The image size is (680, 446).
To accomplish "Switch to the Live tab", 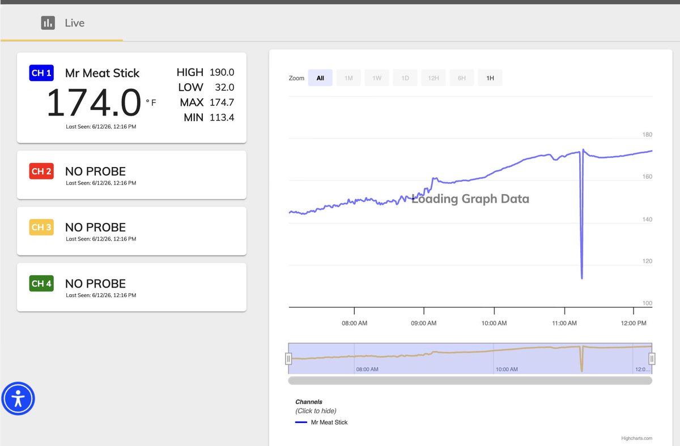I will click(x=62, y=23).
